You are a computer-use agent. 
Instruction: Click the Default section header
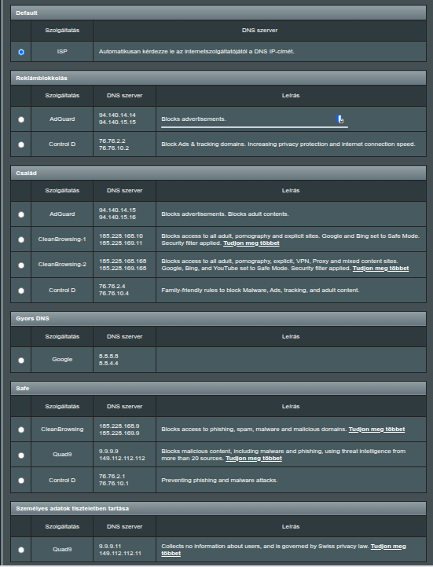(x=218, y=13)
